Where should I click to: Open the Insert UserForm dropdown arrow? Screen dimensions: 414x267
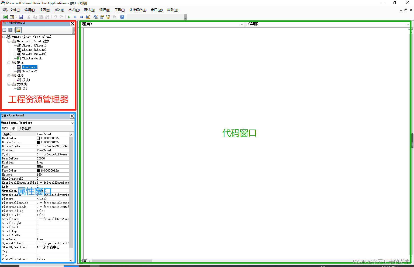[x=16, y=17]
